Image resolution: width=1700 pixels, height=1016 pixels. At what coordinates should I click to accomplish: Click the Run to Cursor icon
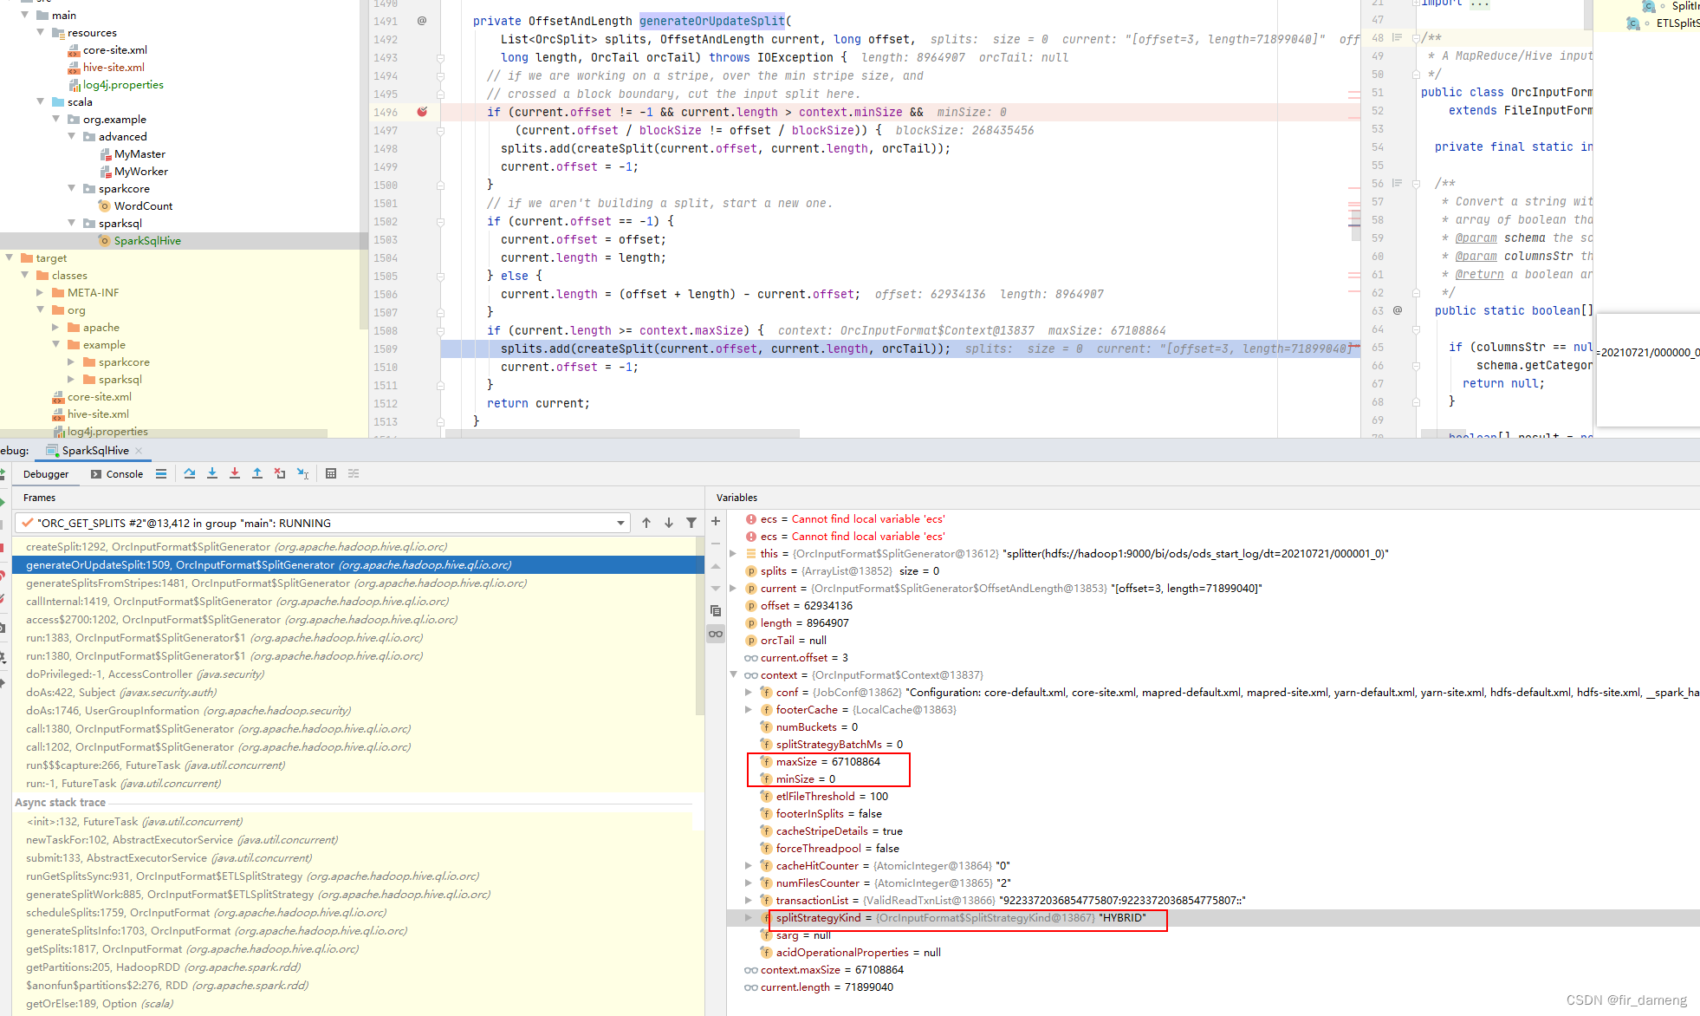pos(303,473)
